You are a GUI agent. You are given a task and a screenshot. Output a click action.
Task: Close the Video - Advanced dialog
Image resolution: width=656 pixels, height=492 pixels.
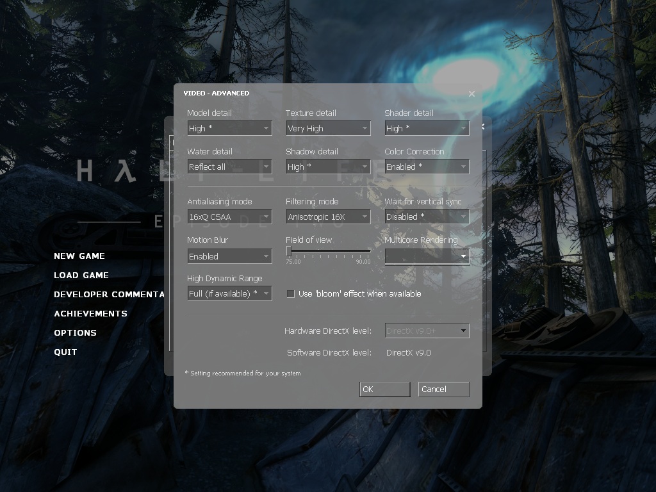[471, 94]
